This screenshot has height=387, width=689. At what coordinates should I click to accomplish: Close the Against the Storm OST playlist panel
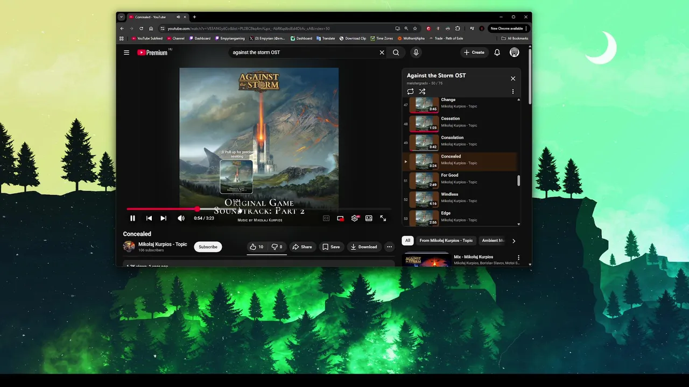(x=513, y=78)
